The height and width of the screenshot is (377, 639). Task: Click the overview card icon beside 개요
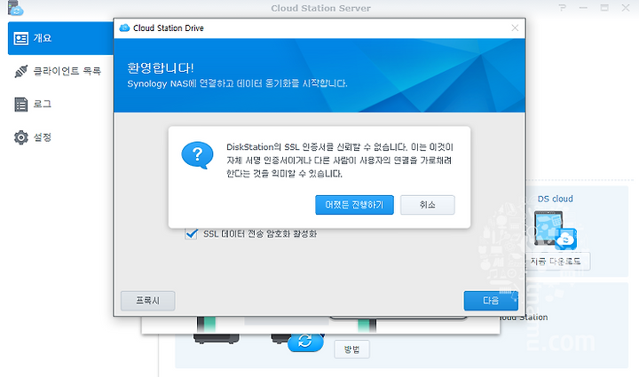[21, 38]
